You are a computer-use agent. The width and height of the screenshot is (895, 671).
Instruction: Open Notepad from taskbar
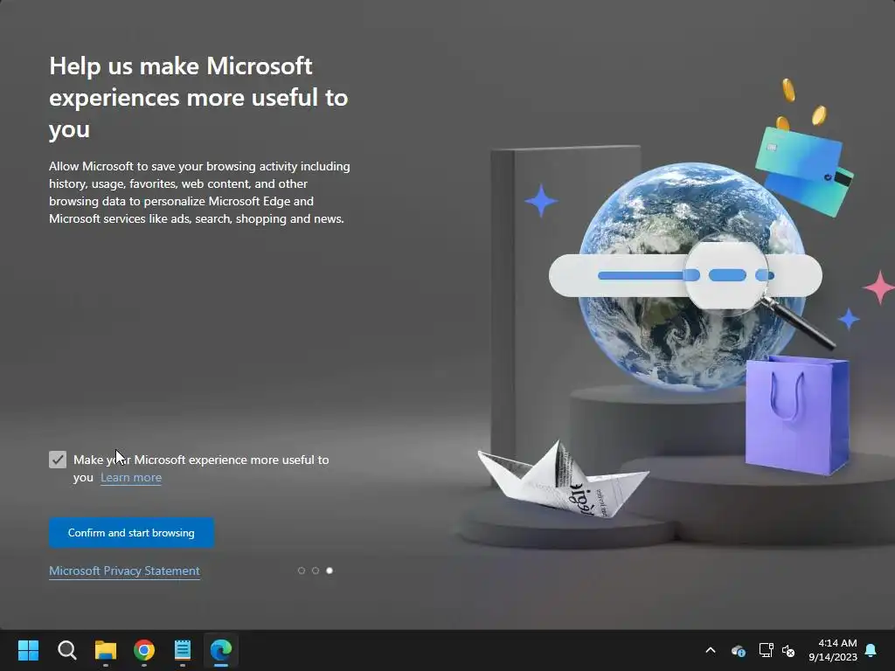coord(182,650)
